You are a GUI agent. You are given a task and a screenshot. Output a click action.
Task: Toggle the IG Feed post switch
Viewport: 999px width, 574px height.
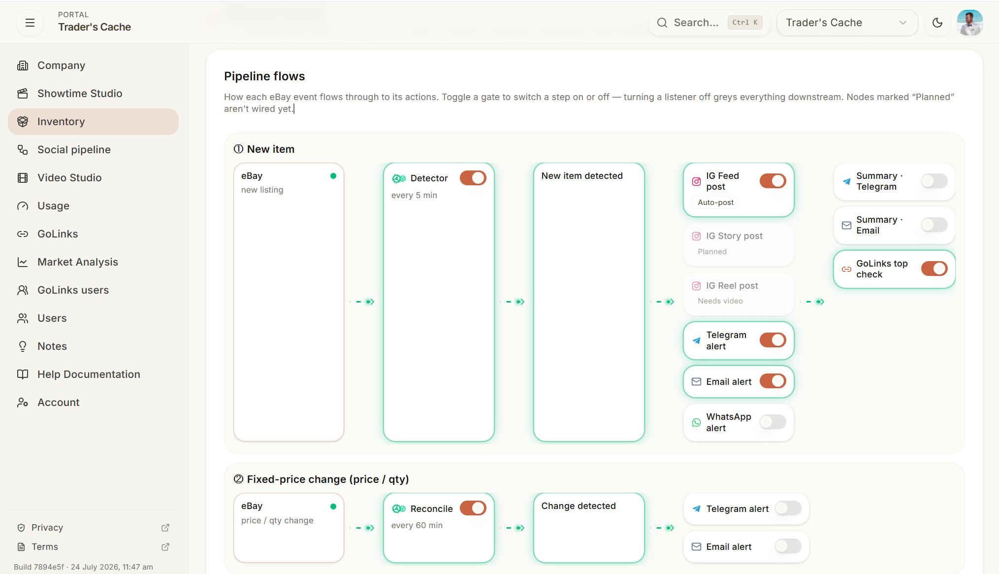773,181
